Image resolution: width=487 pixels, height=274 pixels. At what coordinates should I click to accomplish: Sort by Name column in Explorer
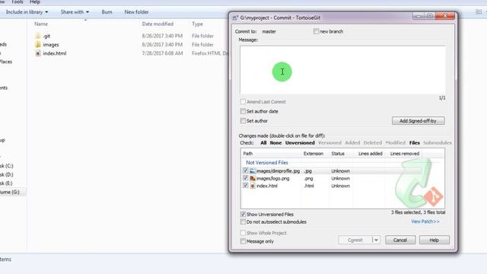tap(41, 24)
